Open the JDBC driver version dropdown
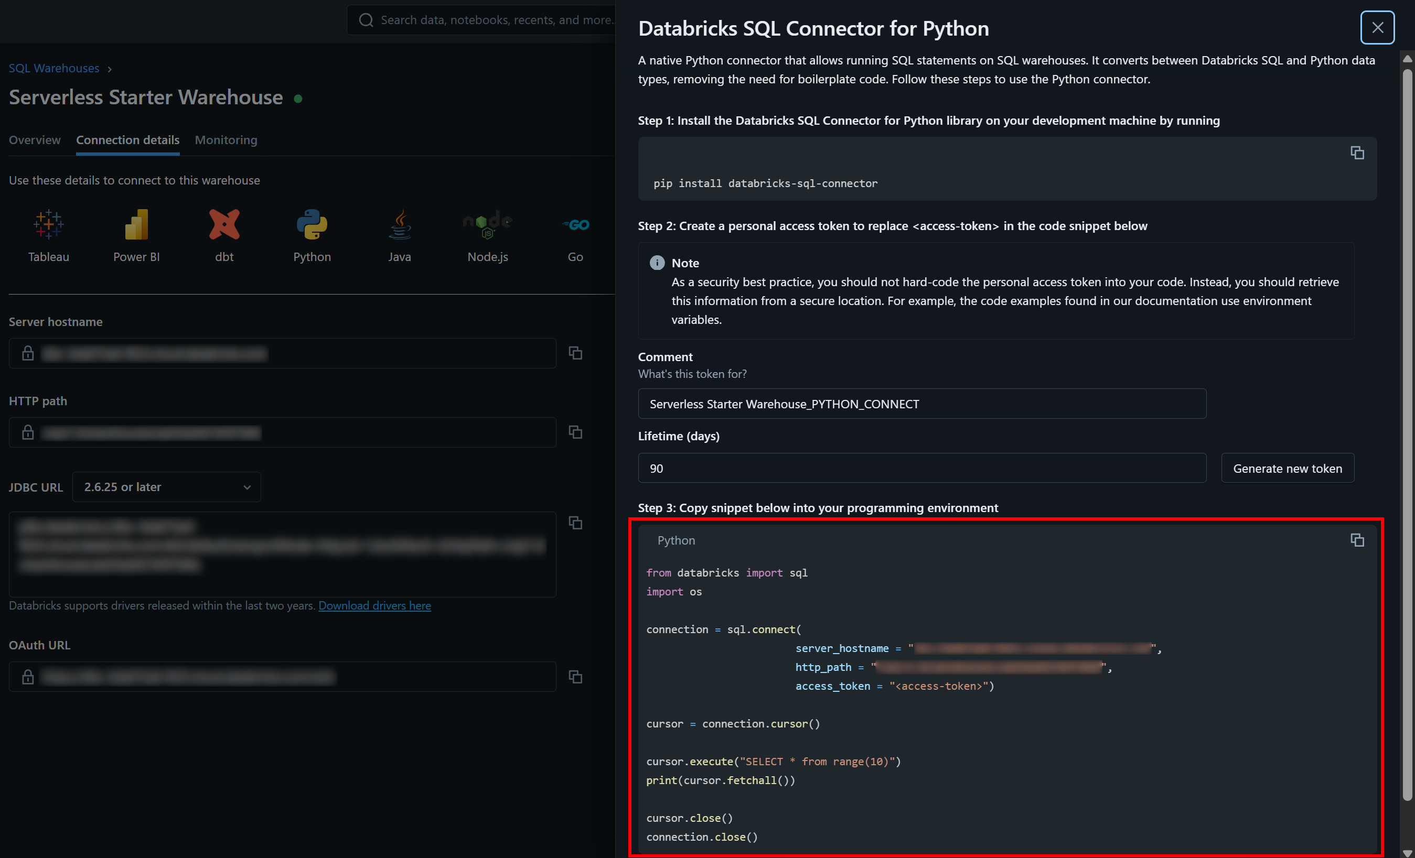 [166, 487]
